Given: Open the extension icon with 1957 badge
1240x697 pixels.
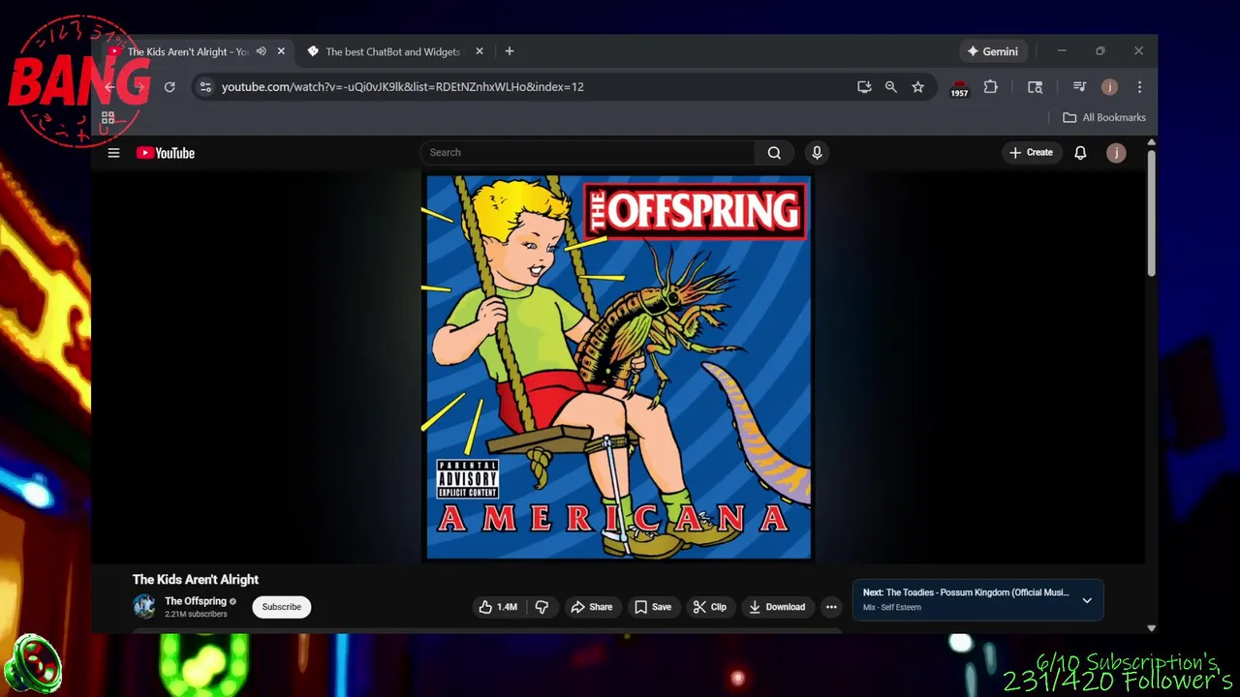Looking at the screenshot, I should coord(959,88).
